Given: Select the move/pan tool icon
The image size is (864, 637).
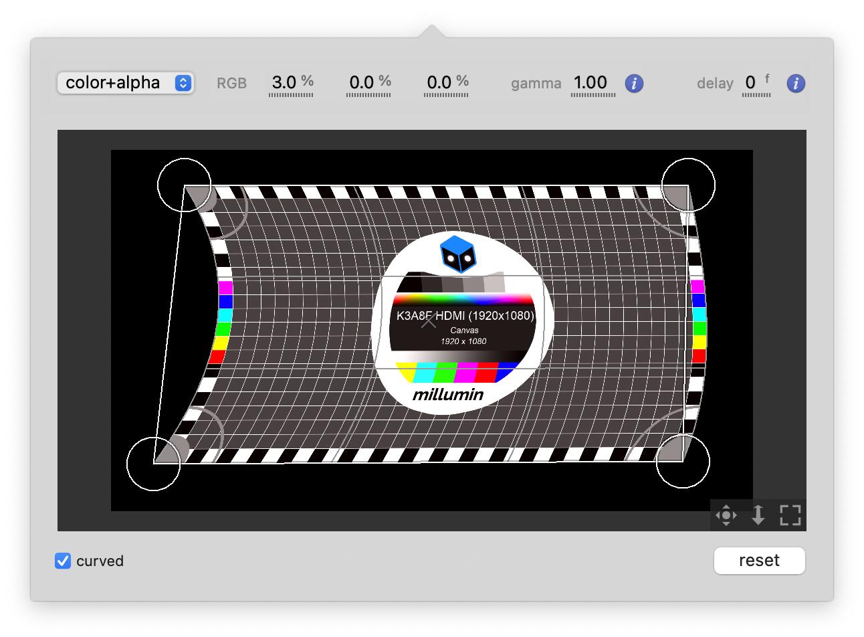Looking at the screenshot, I should tap(726, 515).
